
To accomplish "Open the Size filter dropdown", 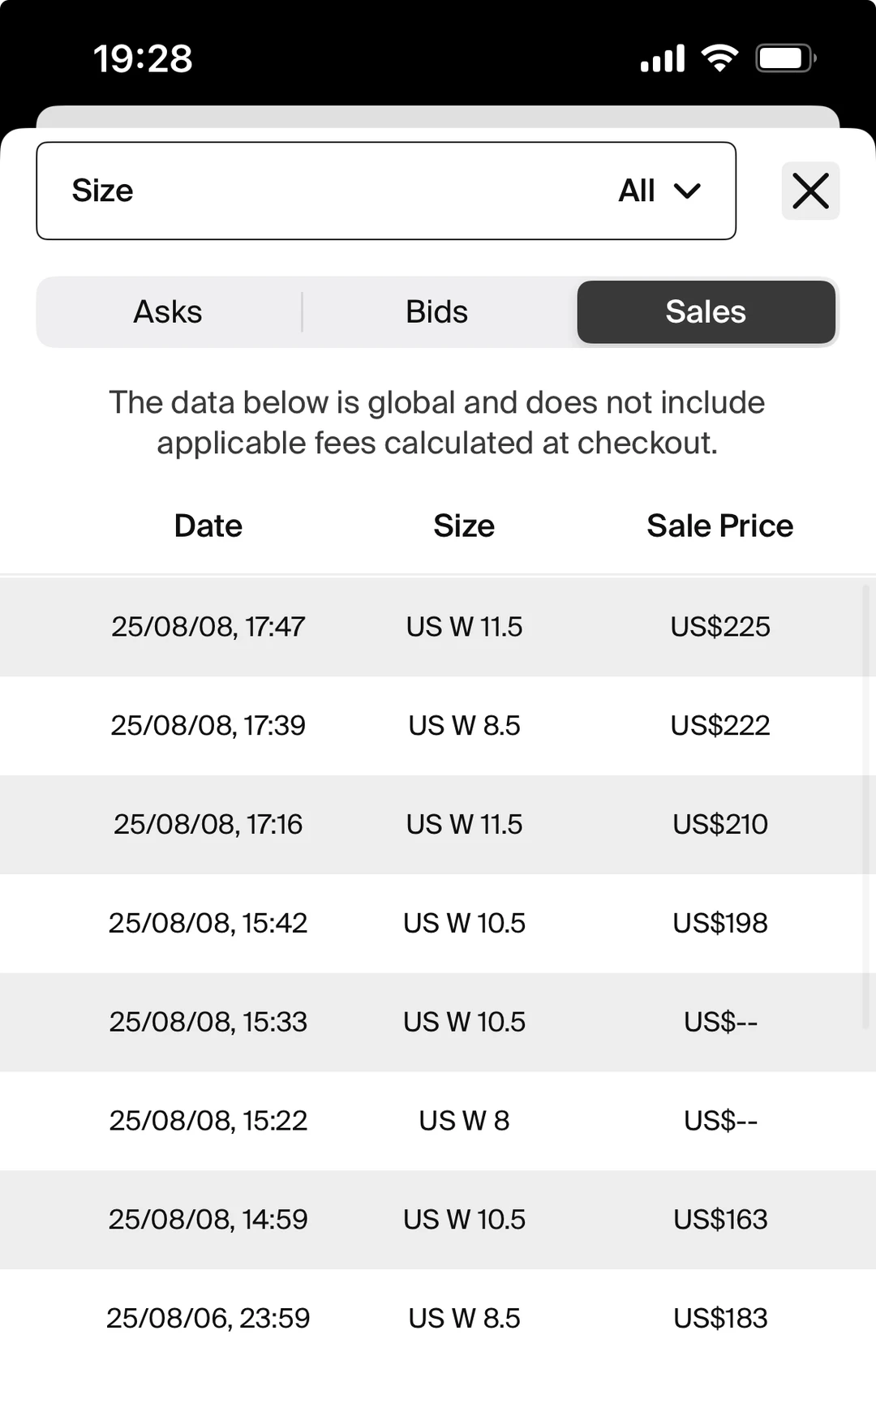I will pyautogui.click(x=385, y=191).
